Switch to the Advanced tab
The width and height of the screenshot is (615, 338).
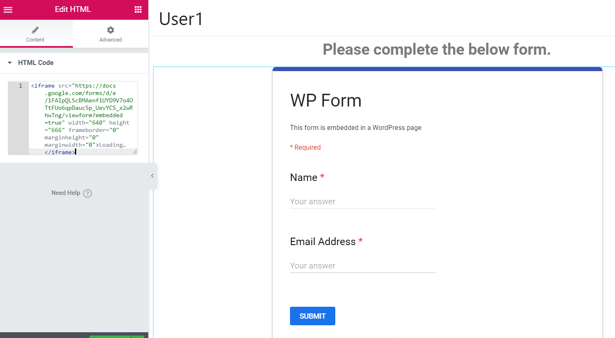click(x=110, y=34)
